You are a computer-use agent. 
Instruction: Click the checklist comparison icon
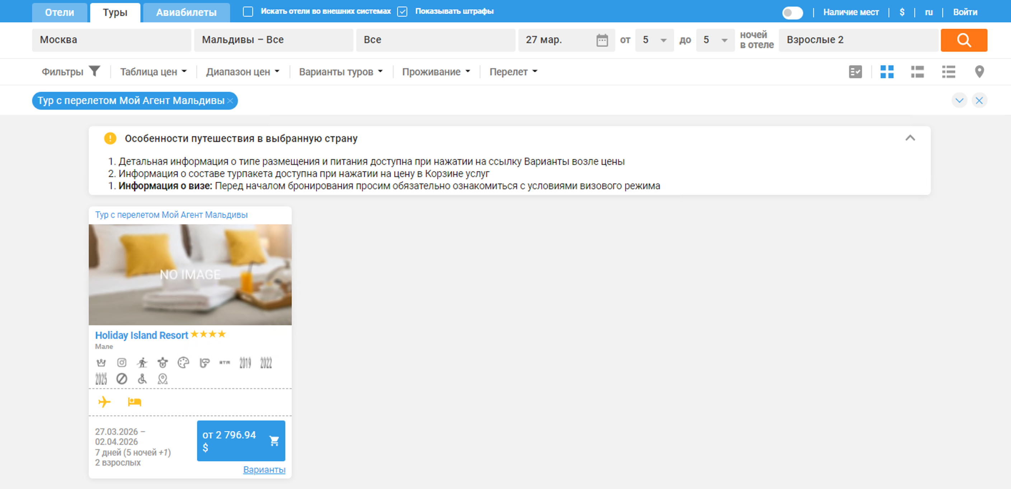pos(855,72)
